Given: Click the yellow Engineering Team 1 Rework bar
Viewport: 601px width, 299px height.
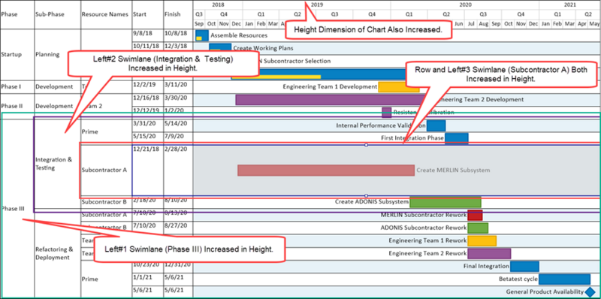Looking at the screenshot, I should (482, 240).
